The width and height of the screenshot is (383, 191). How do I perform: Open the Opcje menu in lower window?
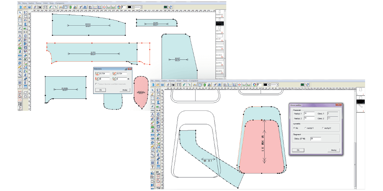tap(185, 81)
